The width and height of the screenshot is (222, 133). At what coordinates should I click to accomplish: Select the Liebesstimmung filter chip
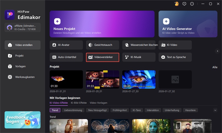point(73,110)
